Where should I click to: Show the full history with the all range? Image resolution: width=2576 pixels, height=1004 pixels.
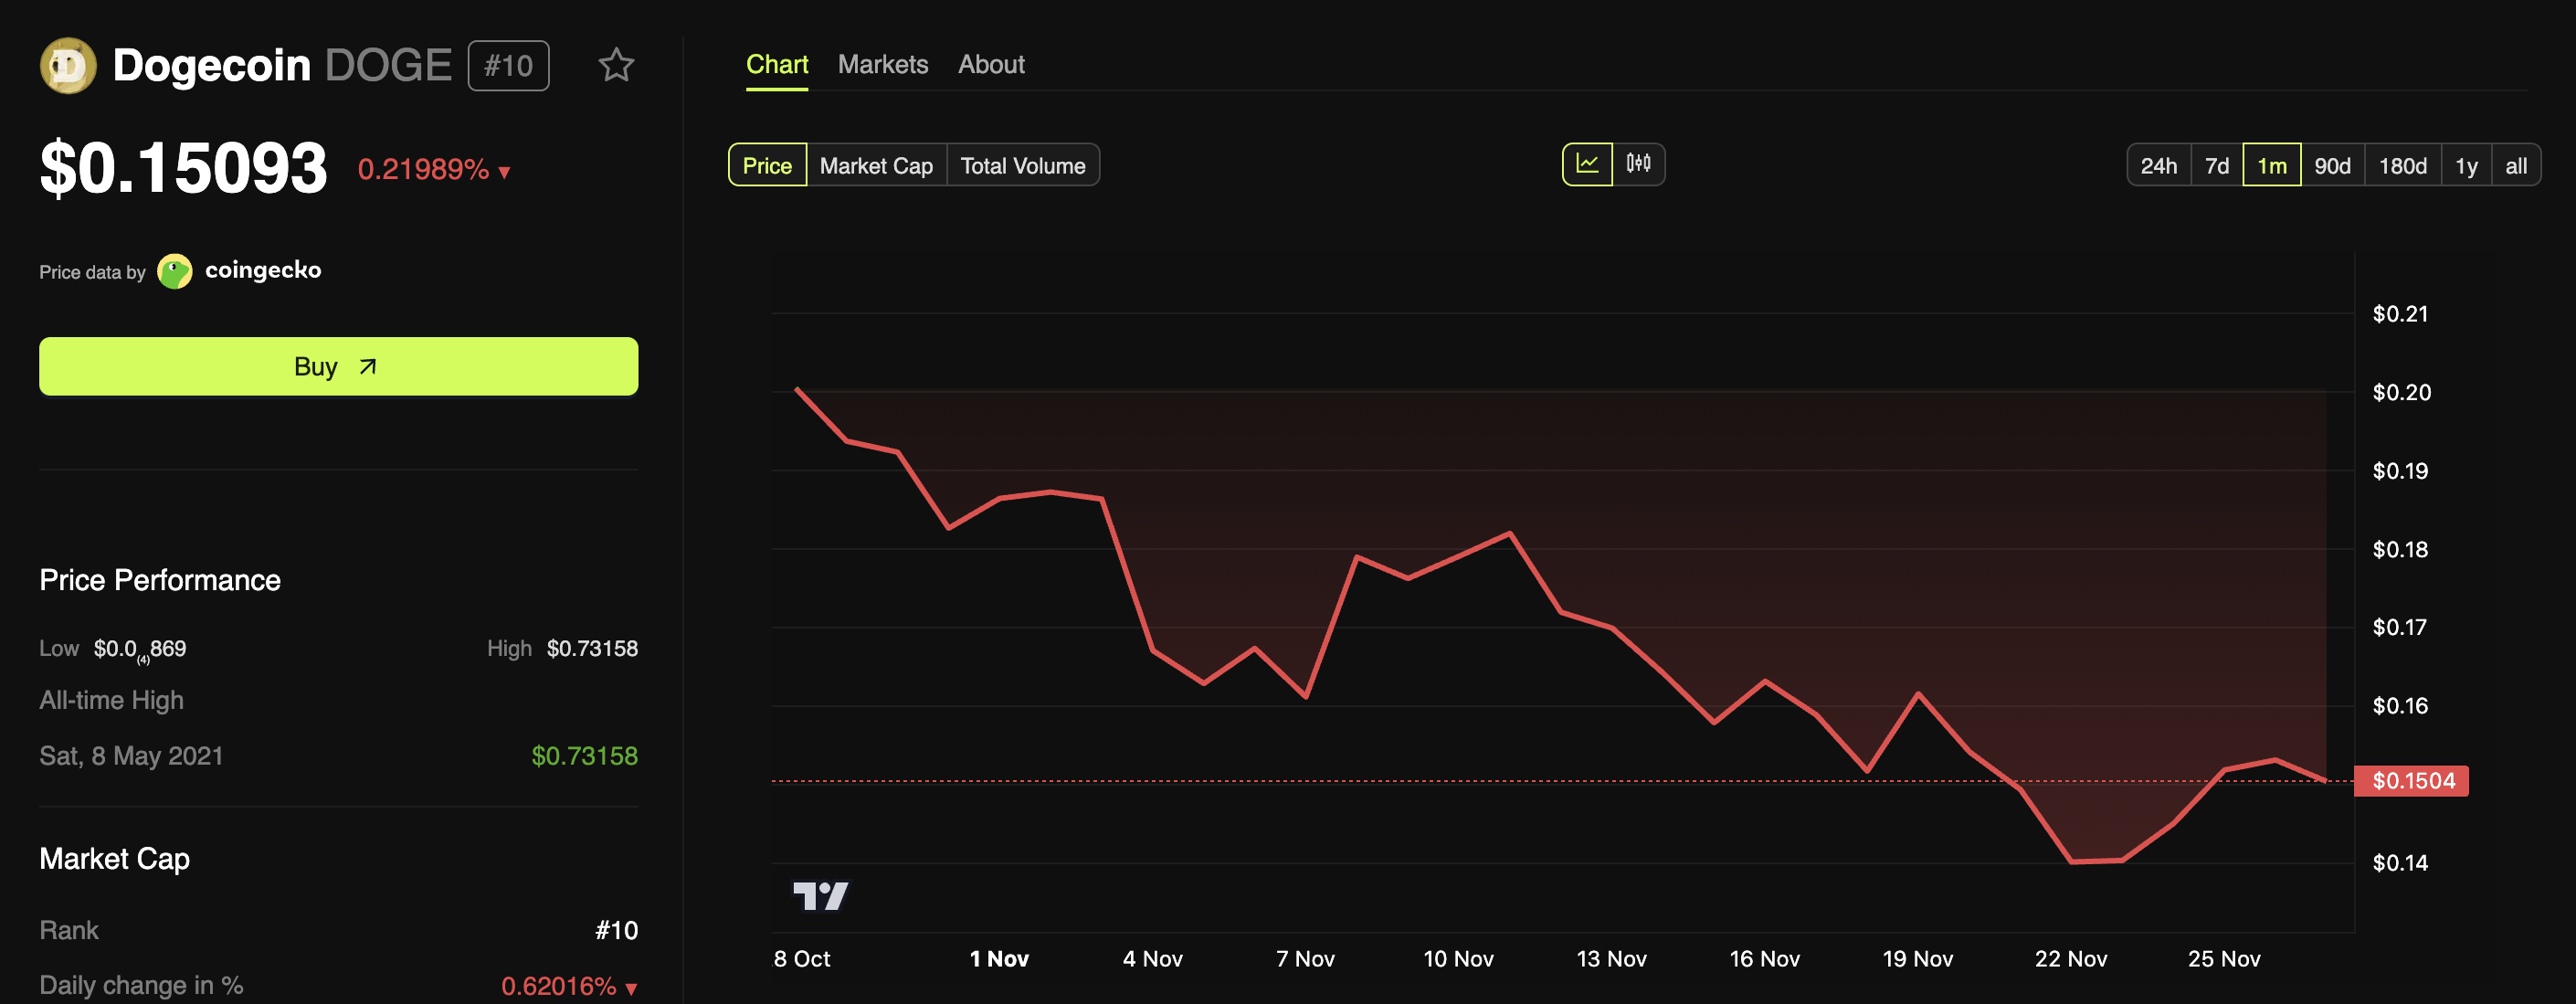[x=2515, y=166]
